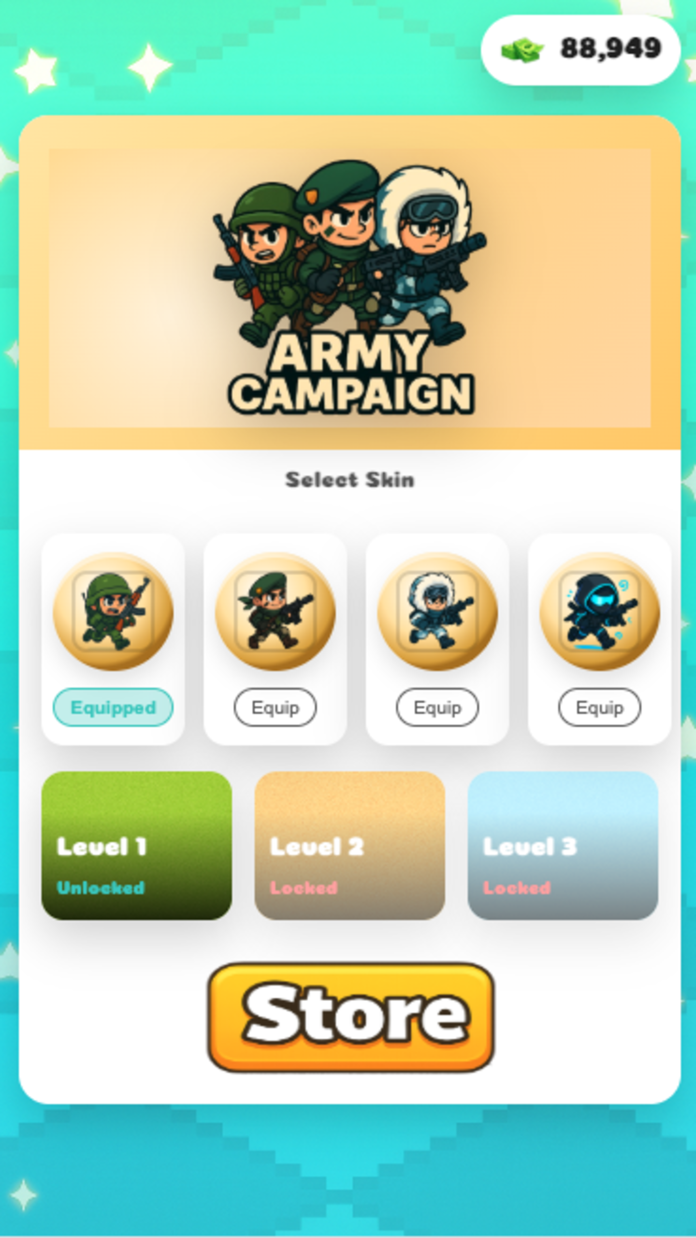
Task: Open the Level 2 Locked card
Action: click(350, 846)
